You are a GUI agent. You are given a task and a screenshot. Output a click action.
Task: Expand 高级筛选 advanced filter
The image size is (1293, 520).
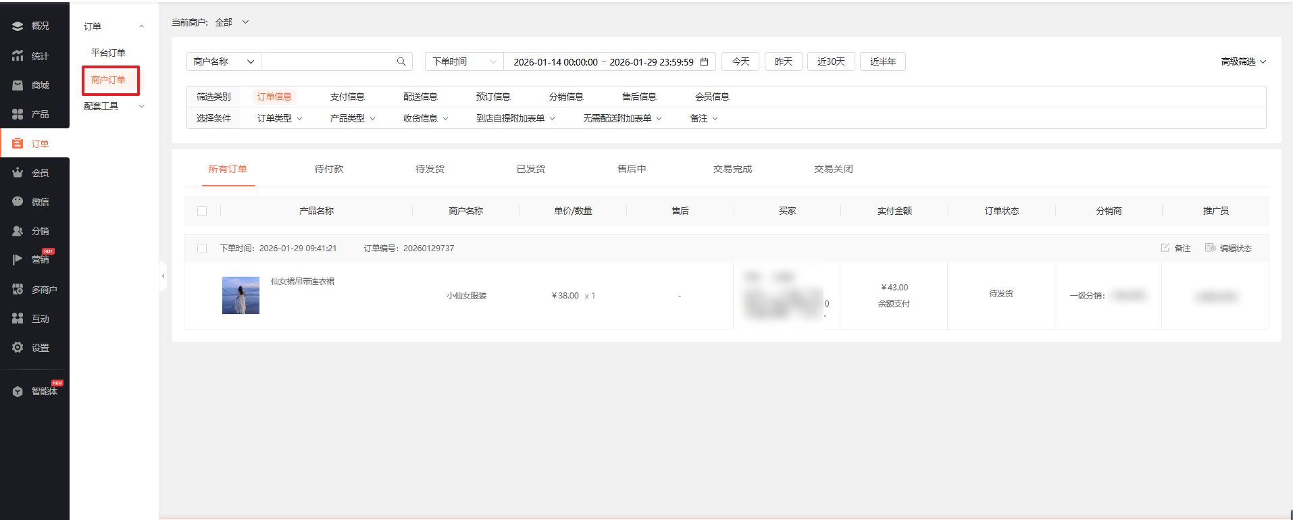(x=1243, y=61)
